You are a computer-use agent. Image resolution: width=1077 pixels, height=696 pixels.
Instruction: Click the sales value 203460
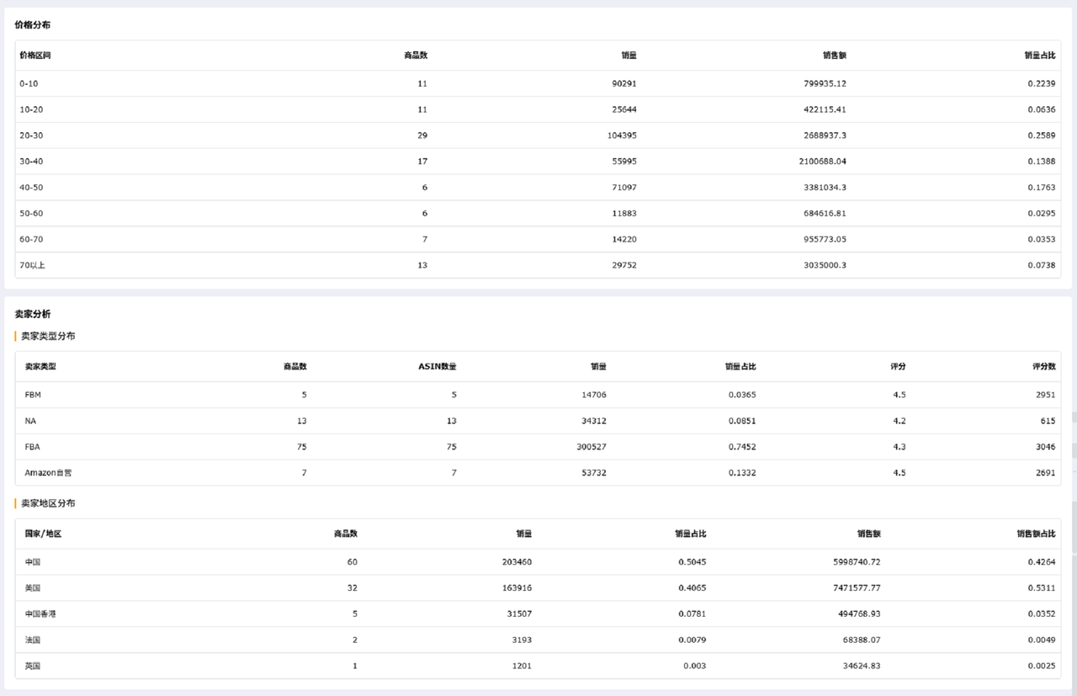(x=517, y=562)
